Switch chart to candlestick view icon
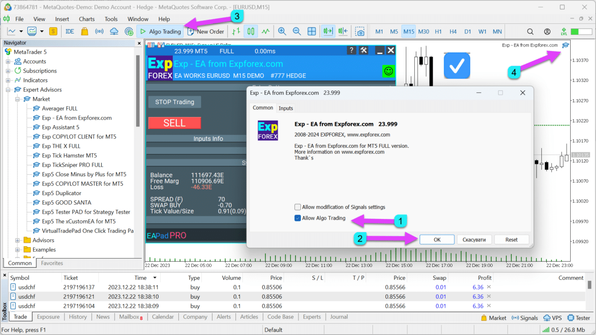This screenshot has height=335, width=596. click(x=251, y=31)
